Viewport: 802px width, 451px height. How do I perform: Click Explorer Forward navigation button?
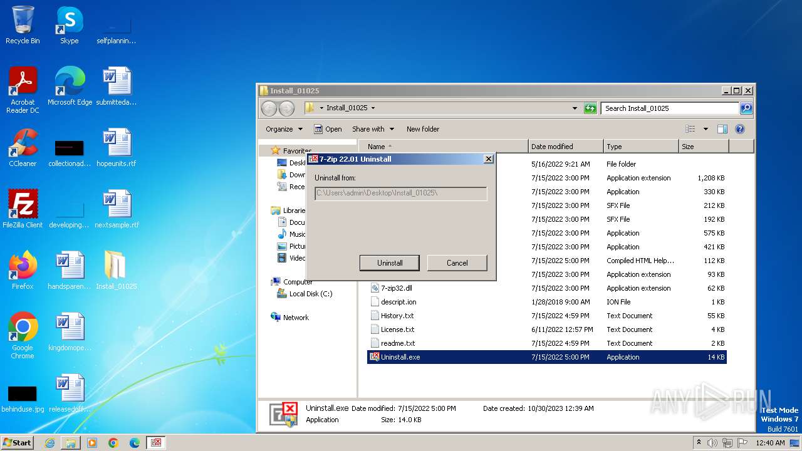click(x=286, y=108)
